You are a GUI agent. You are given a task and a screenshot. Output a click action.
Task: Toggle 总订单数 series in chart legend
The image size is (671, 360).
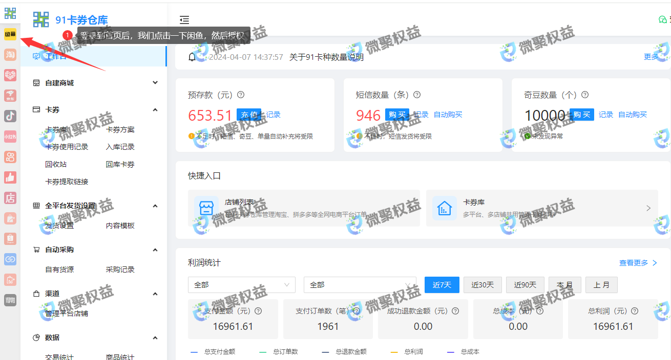coord(279,352)
